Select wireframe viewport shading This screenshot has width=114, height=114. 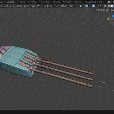(x=109, y=6)
